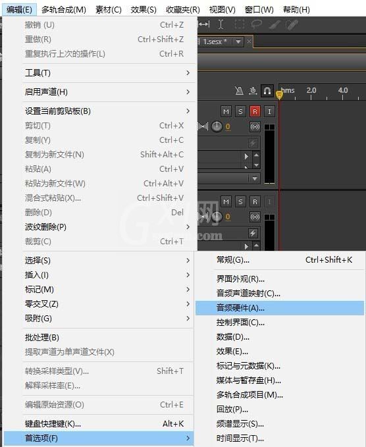Open the 窗口(W) menu

tap(259, 10)
